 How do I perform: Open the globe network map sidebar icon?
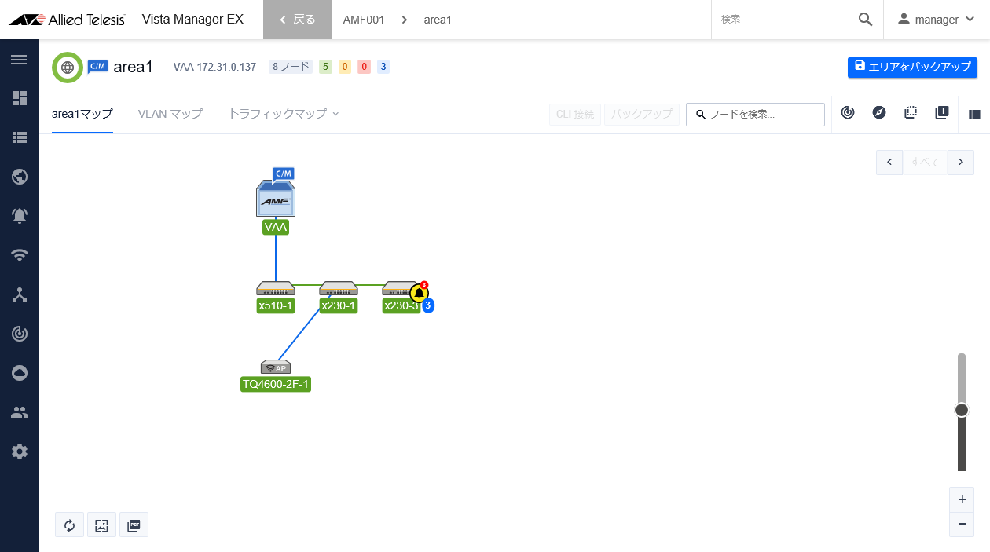(19, 176)
